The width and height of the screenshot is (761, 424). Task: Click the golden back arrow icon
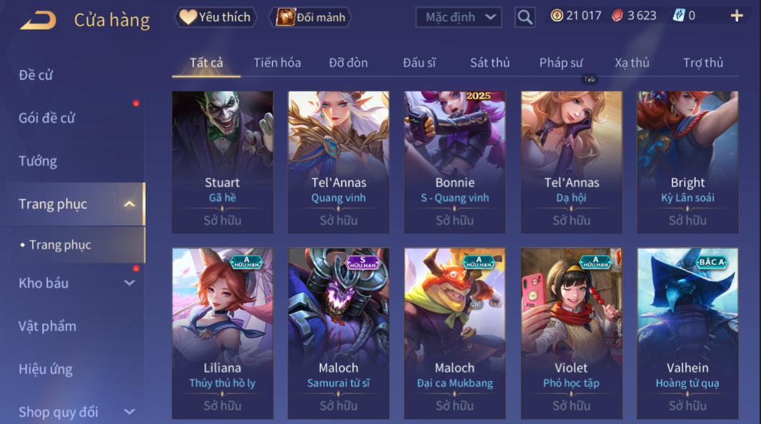tap(39, 21)
